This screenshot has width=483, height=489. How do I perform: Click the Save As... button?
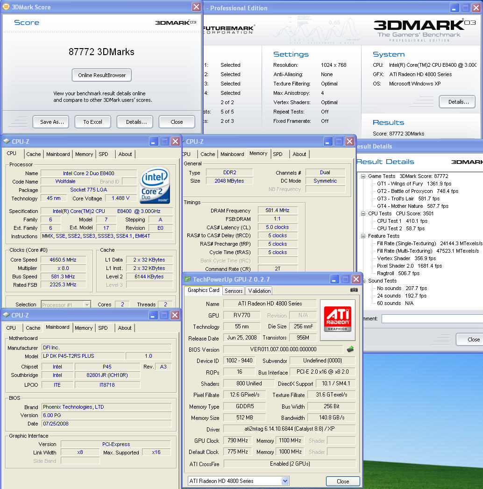(x=51, y=122)
